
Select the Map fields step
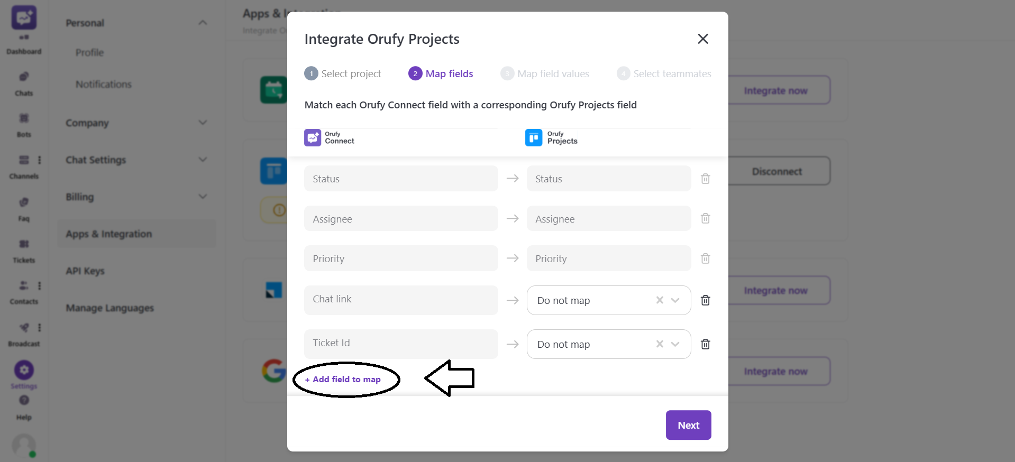[x=441, y=74]
